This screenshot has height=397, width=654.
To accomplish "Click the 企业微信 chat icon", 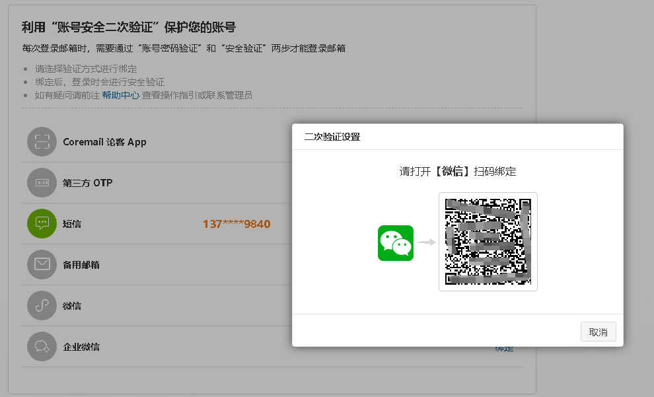I will pyautogui.click(x=42, y=346).
